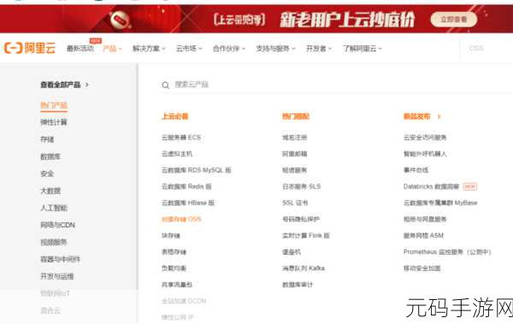The width and height of the screenshot is (513, 324).
Task: Open SSL 证书 link
Action: tap(295, 203)
